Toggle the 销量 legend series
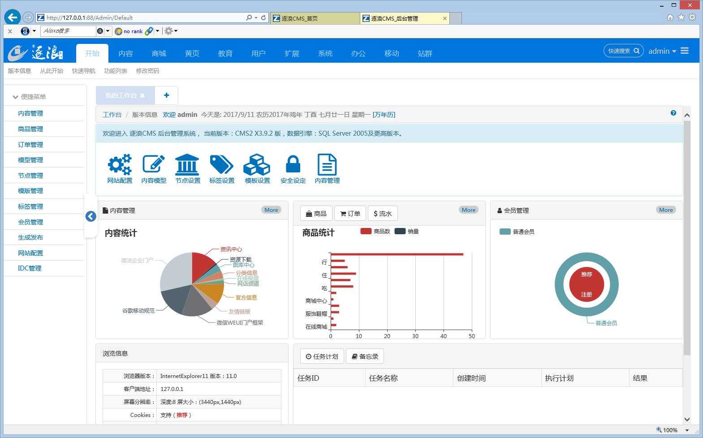 click(406, 231)
